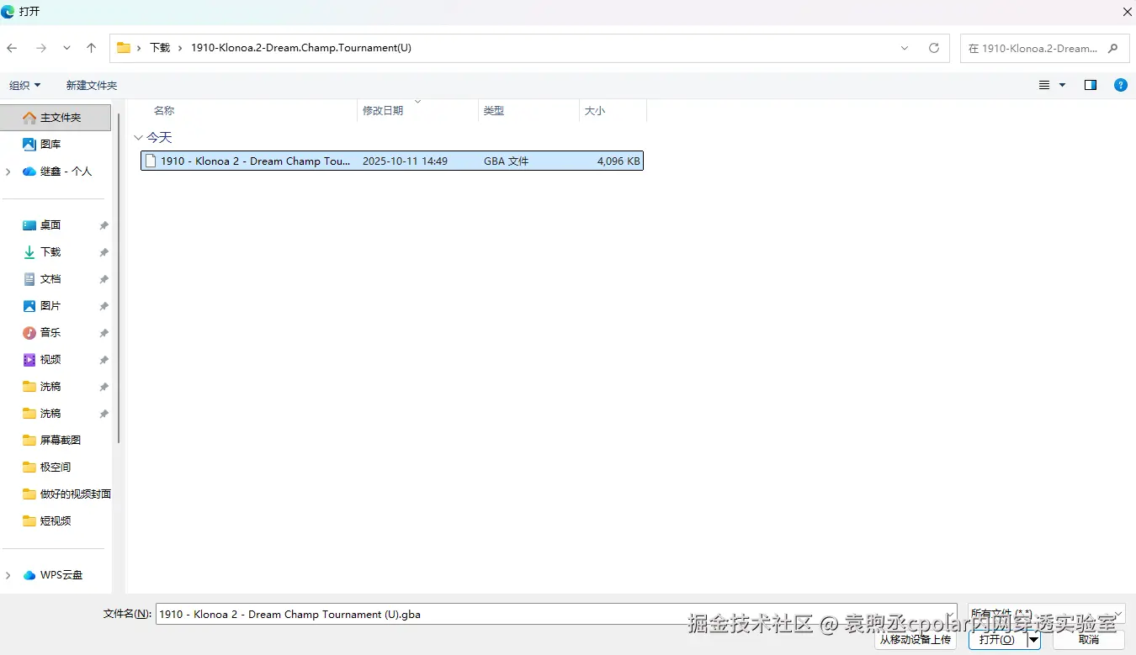Viewport: 1136px width, 655px height.
Task: Click the WPS云盘 cloud icon
Action: 29,575
